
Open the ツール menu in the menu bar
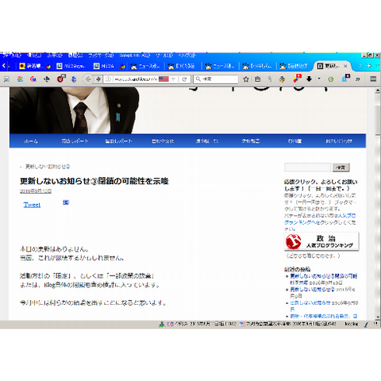click(164, 56)
